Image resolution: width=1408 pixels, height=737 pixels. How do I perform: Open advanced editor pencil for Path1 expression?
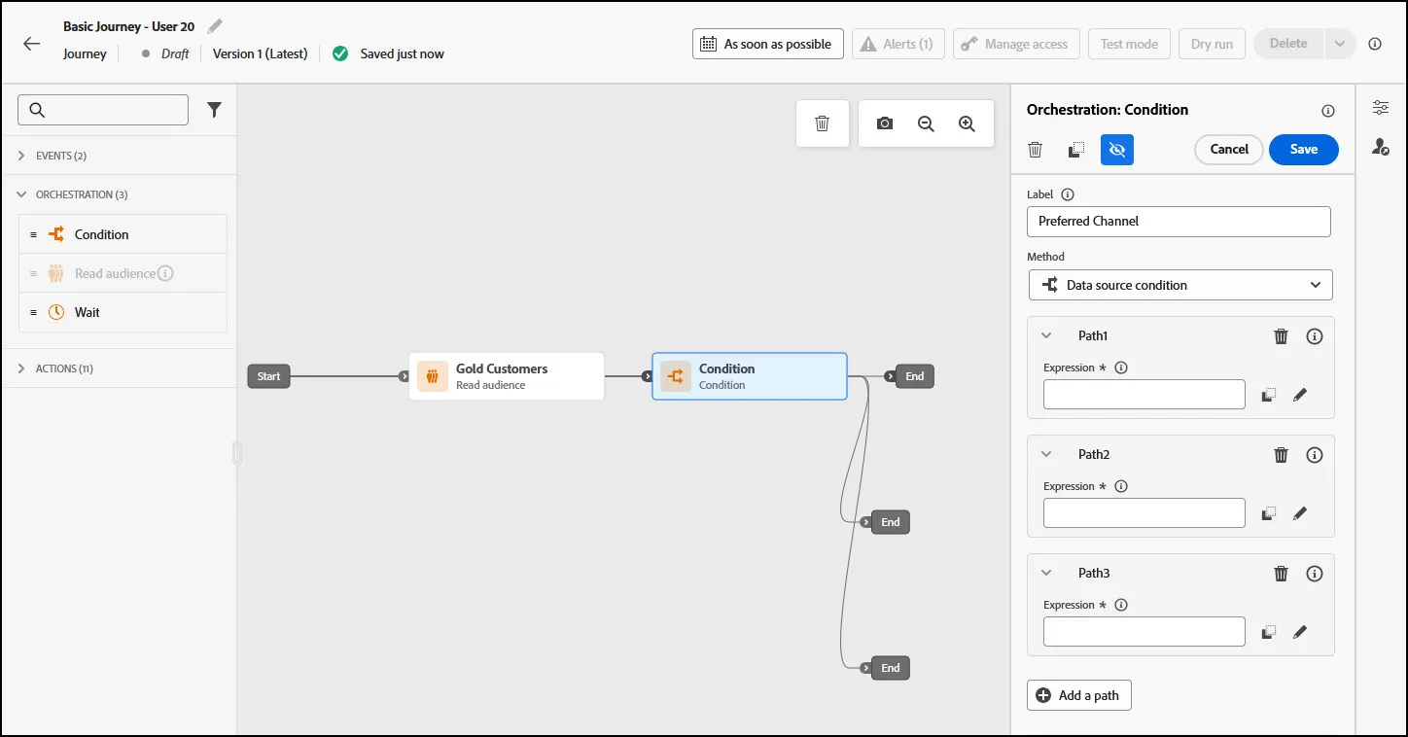(1300, 395)
